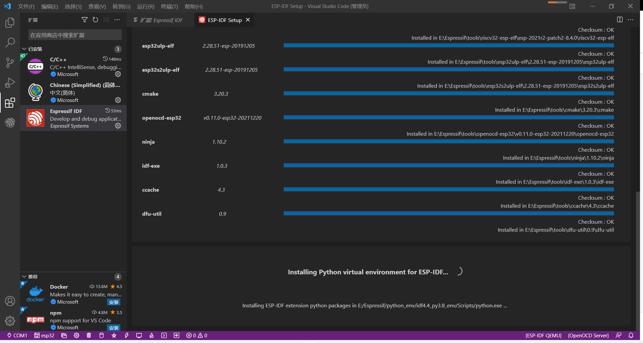Click the refresh extensions icon
Screen dimensions: 643x343
[95, 20]
